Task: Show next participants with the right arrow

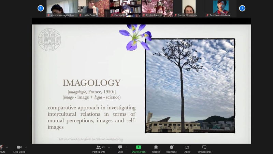Action: pyautogui.click(x=242, y=8)
